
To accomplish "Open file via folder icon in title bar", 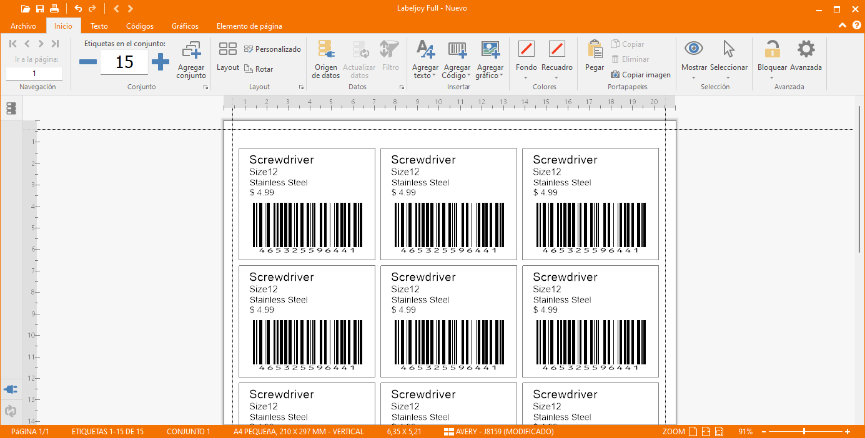I will point(25,9).
